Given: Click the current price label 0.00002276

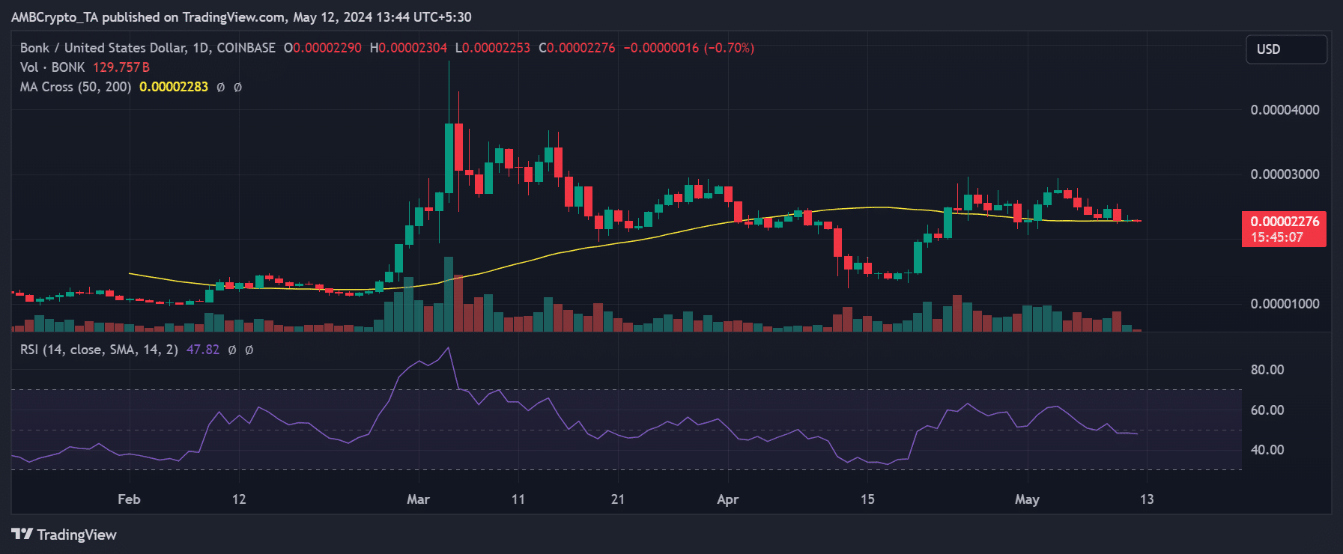Looking at the screenshot, I should click(x=1285, y=222).
